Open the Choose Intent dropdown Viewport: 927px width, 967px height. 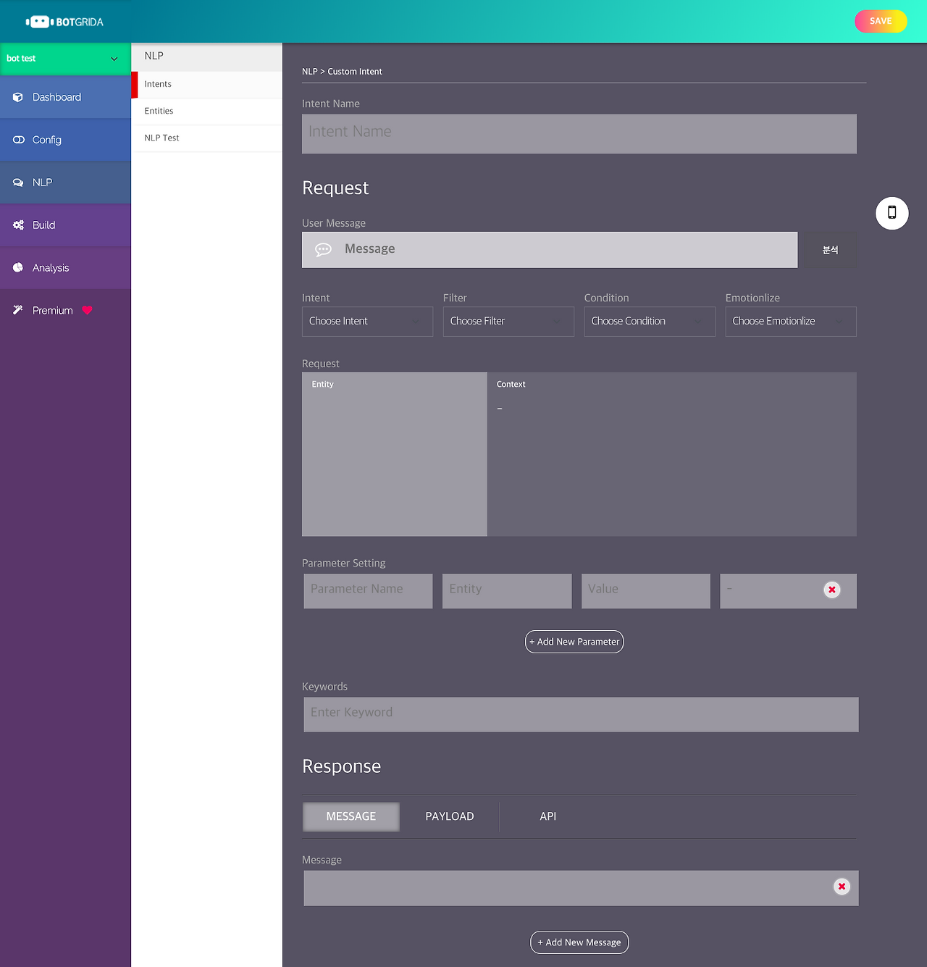click(x=367, y=321)
